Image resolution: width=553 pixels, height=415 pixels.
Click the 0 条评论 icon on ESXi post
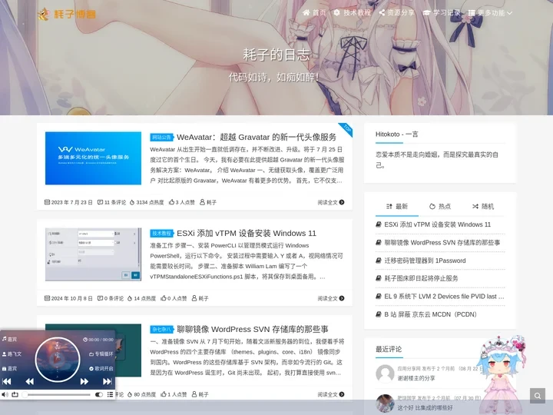100,298
